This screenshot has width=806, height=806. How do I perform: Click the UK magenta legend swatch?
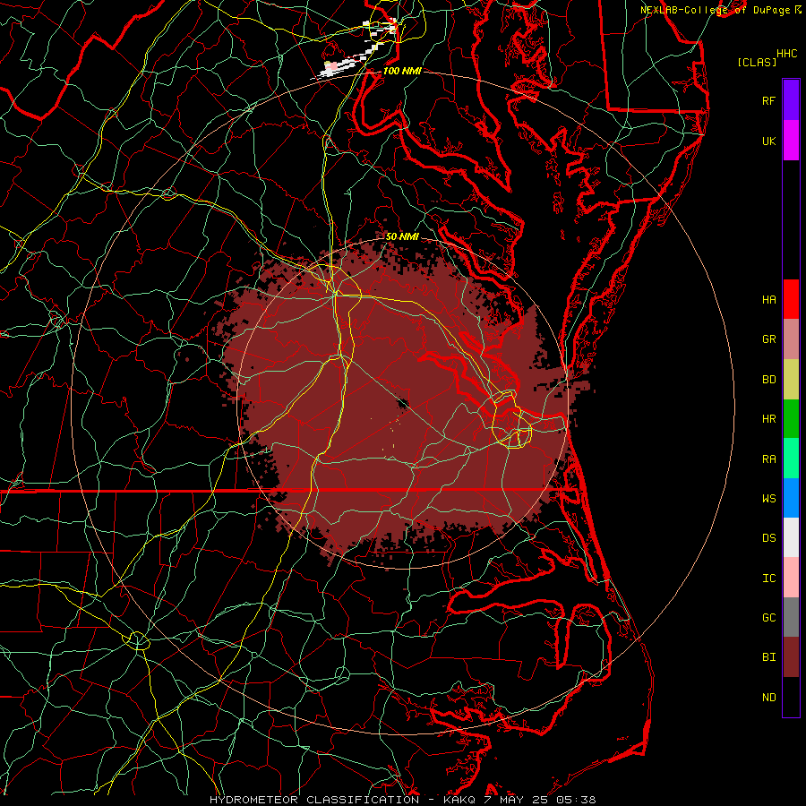pos(791,141)
